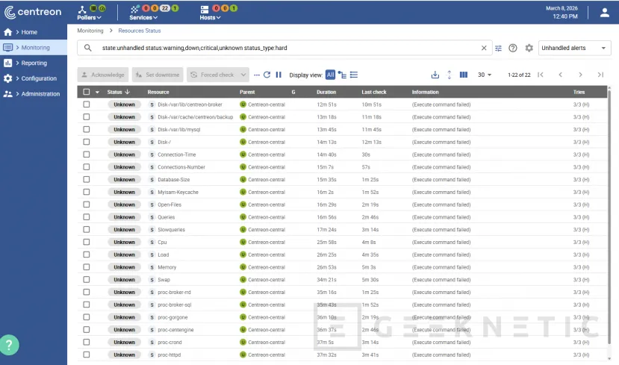The image size is (619, 365).
Task: Open the proc-gorgone resource
Action: pyautogui.click(x=172, y=317)
